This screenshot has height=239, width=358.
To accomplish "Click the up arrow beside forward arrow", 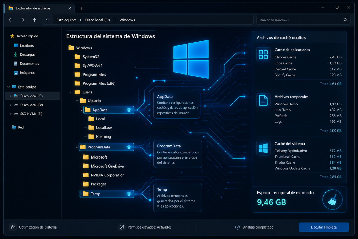I will [34, 20].
